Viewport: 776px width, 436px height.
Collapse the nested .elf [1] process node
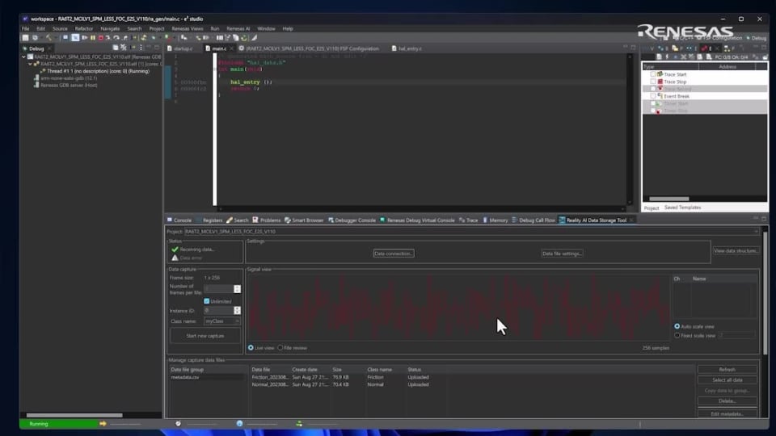(x=30, y=64)
